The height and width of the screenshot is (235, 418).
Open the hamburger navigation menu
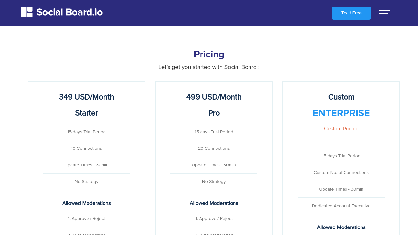coord(384,13)
